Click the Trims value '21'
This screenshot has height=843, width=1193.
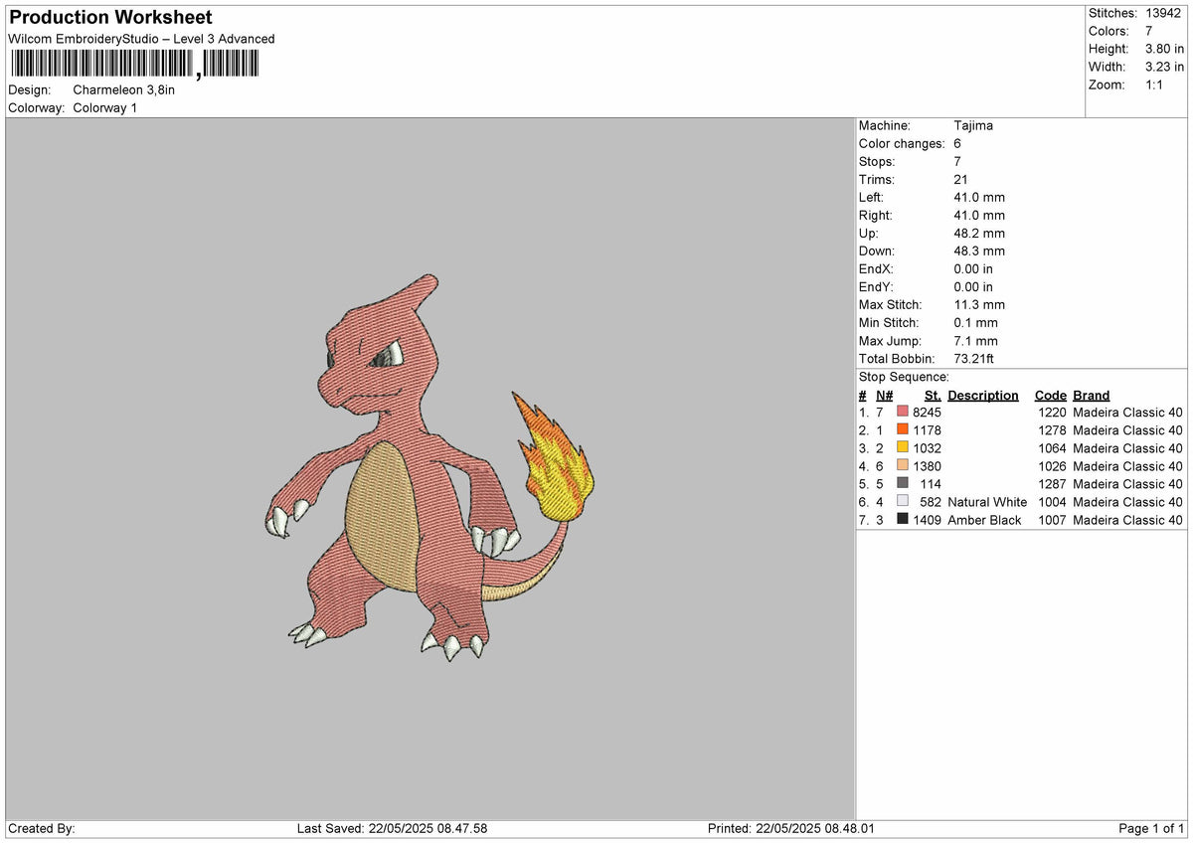click(x=960, y=179)
